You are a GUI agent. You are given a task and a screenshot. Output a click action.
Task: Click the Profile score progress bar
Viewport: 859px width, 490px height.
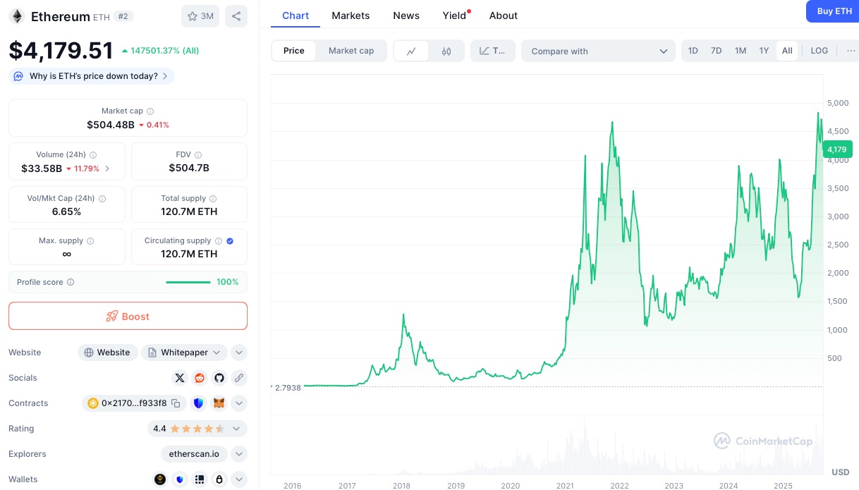tap(188, 282)
